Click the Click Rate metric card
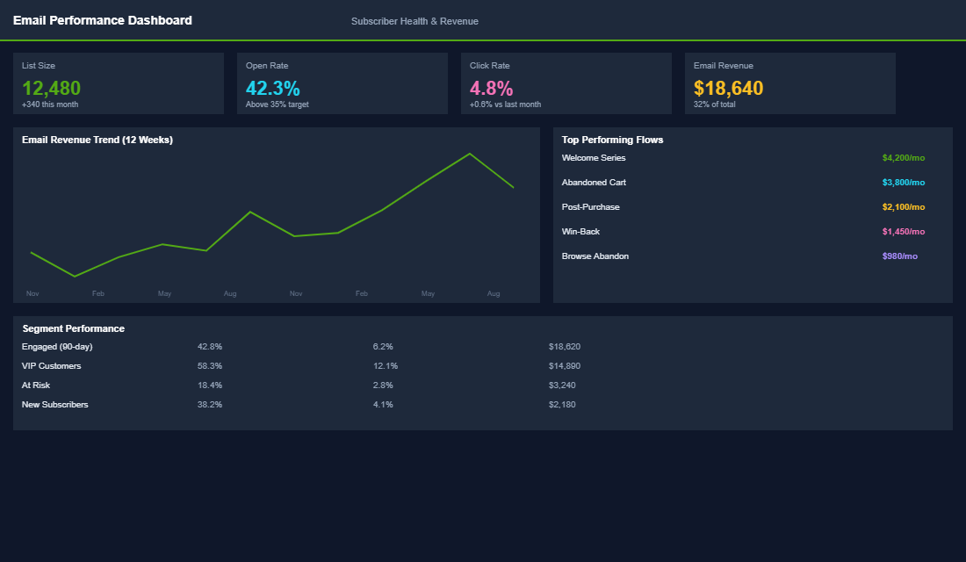The height and width of the screenshot is (562, 966). (x=566, y=83)
